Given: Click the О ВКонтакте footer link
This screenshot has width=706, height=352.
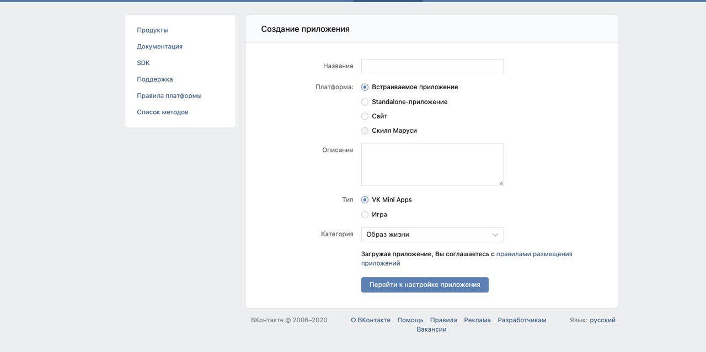Looking at the screenshot, I should [371, 320].
